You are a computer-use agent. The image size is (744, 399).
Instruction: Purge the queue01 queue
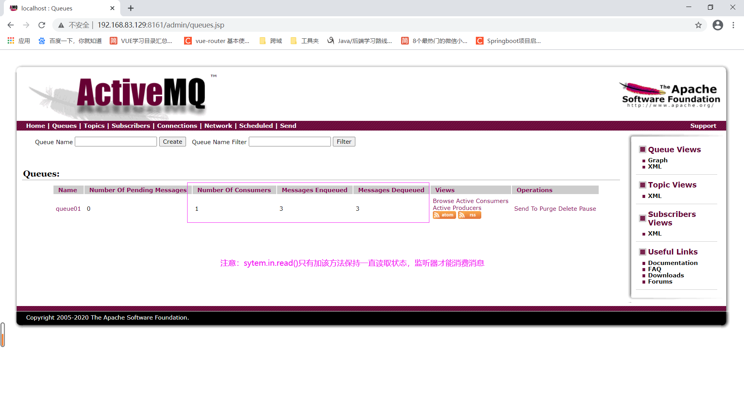[548, 209]
